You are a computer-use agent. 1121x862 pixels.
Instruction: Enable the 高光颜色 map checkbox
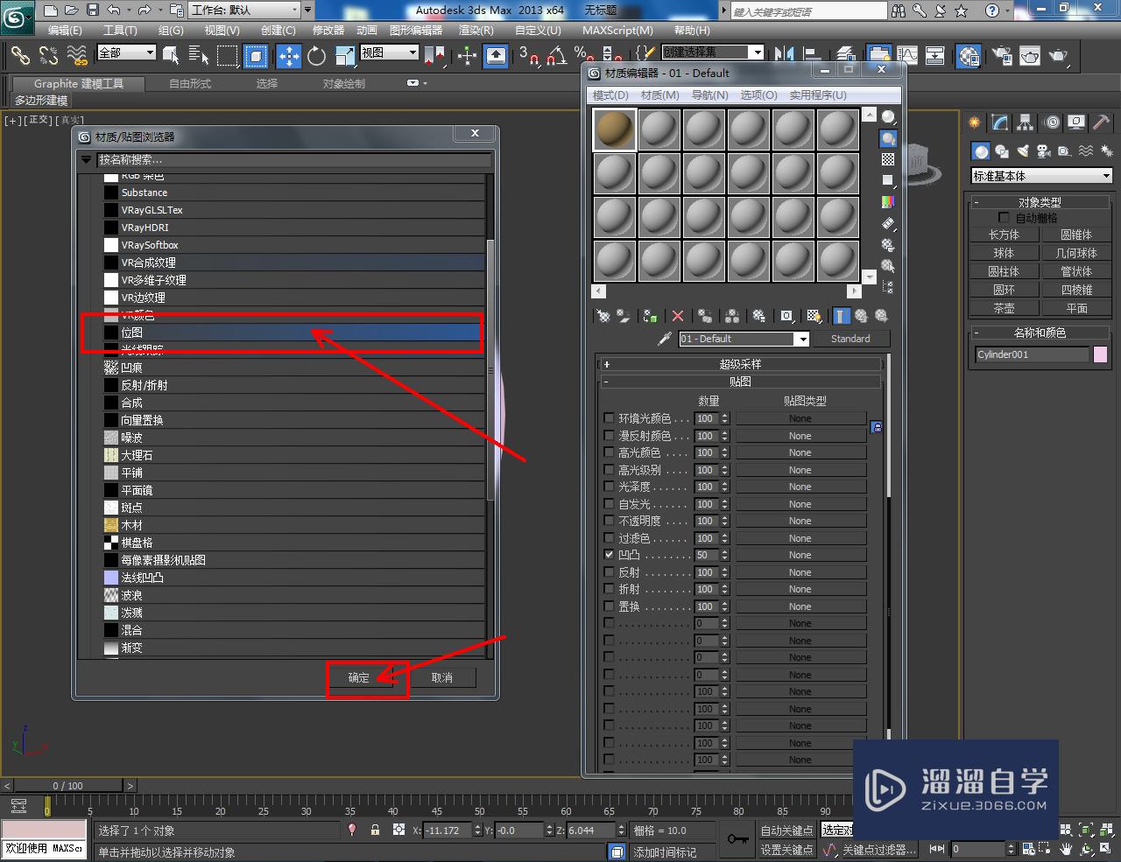tap(610, 452)
